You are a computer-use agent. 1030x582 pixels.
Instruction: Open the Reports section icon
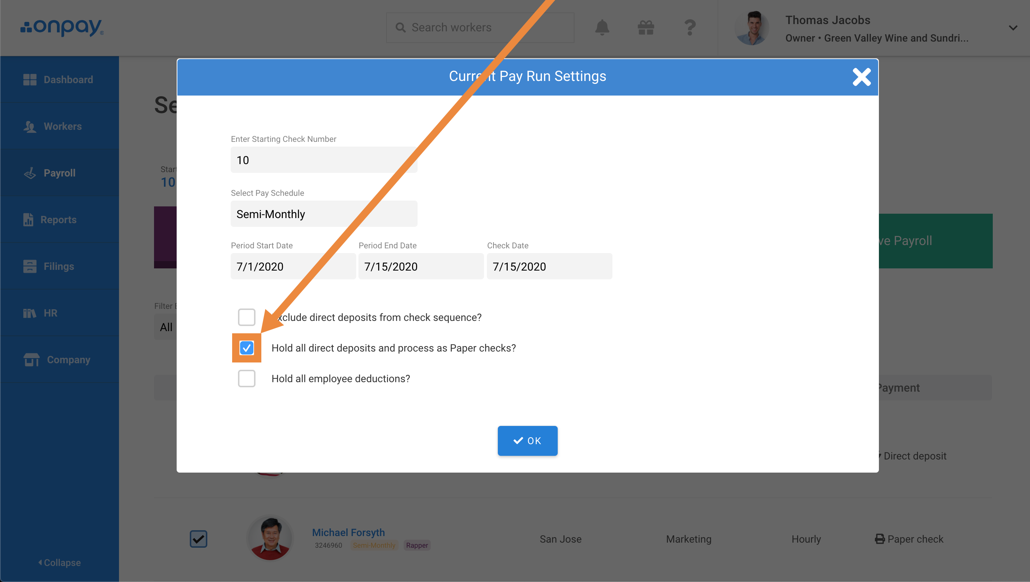pos(29,220)
